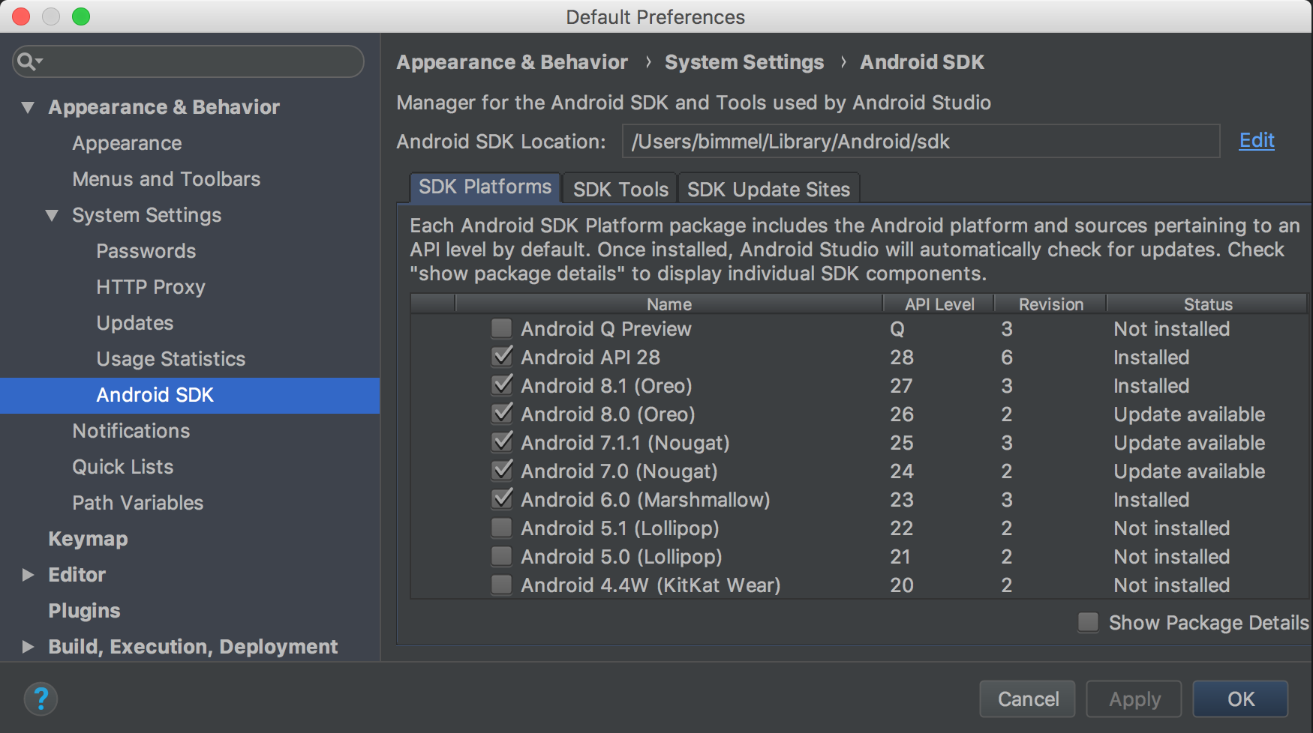The image size is (1313, 733).
Task: Enable Show Package Details checkbox
Action: (1088, 622)
